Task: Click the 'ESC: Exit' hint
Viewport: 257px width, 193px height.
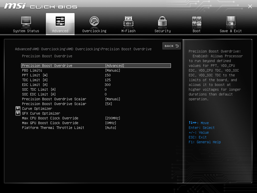Action: [198, 137]
